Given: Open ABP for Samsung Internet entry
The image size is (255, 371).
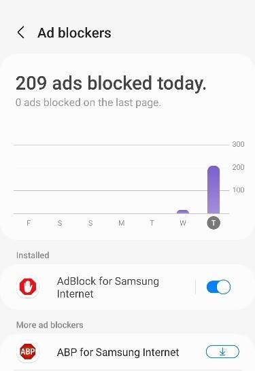Looking at the screenshot, I should pos(118,352).
